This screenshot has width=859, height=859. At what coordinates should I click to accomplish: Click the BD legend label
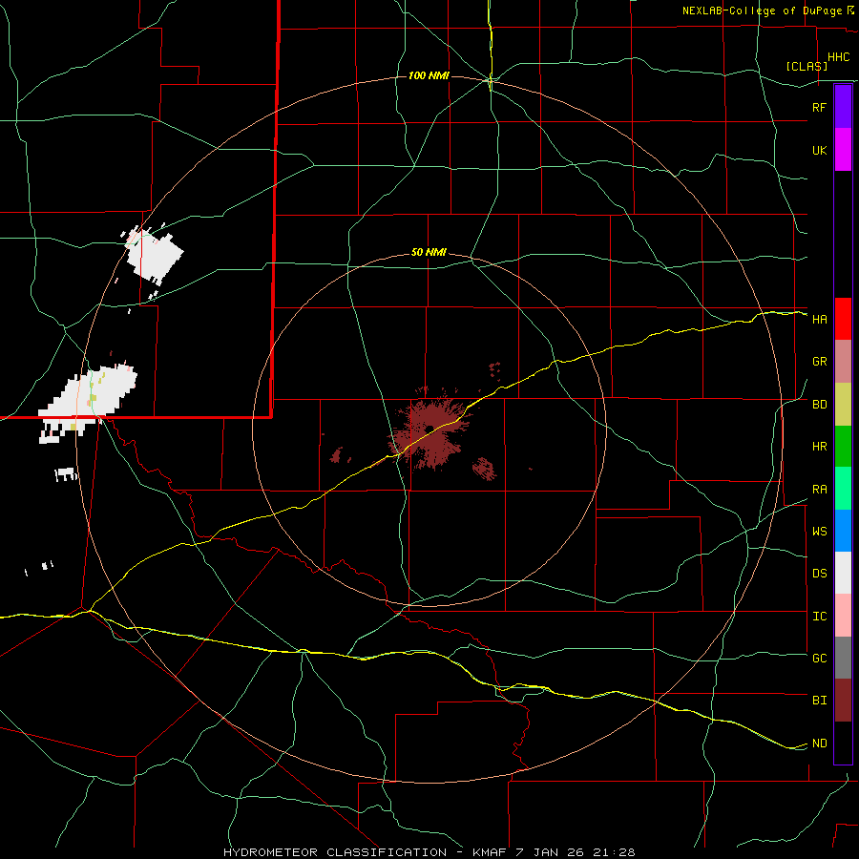[819, 405]
